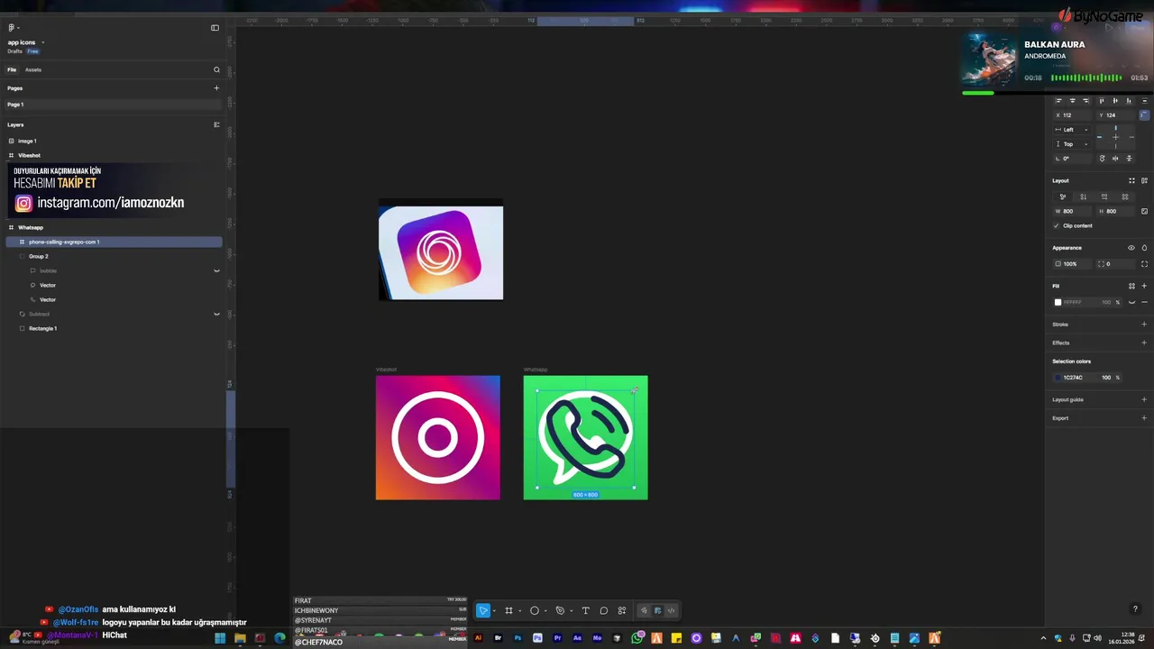Add a layout guide with plus icon
This screenshot has height=649, width=1154.
pyautogui.click(x=1144, y=399)
